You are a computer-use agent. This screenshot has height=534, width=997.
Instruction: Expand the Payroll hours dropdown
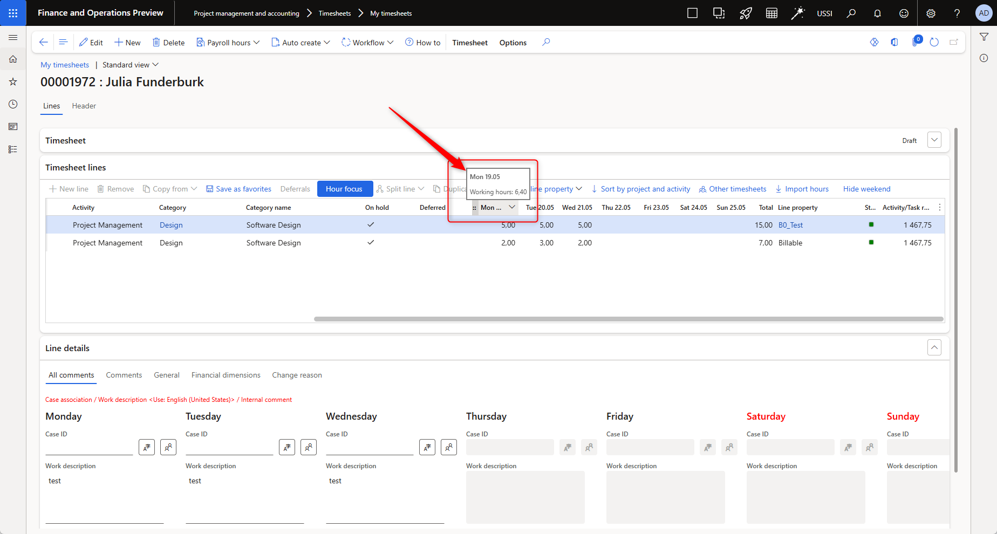click(x=228, y=43)
